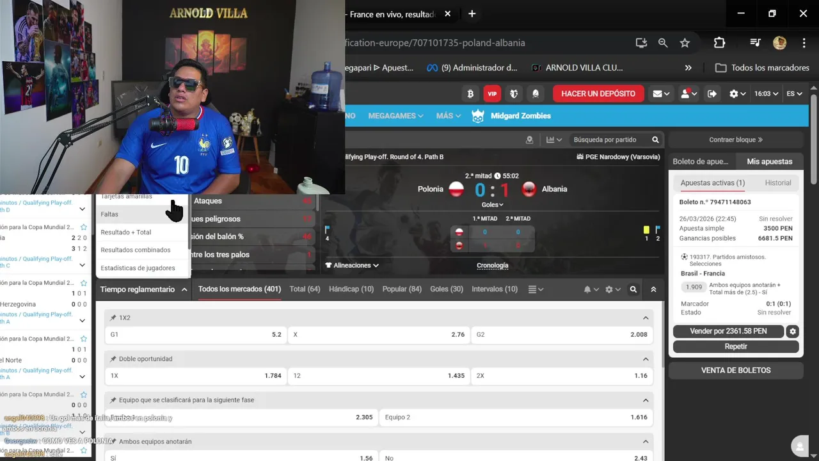Open a new browser tab
The image size is (819, 461).
tap(472, 13)
